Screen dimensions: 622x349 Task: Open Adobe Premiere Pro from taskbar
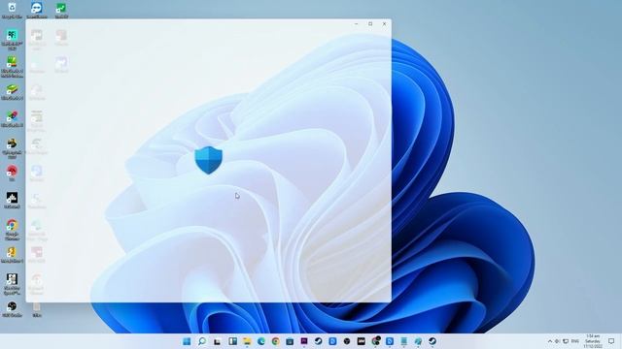(304, 341)
